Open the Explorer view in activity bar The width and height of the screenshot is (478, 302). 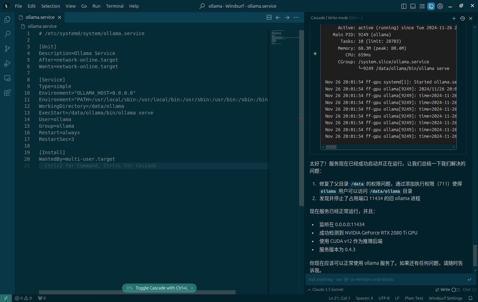pos(7,19)
